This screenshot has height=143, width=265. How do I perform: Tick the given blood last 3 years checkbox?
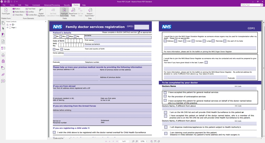[206, 62]
